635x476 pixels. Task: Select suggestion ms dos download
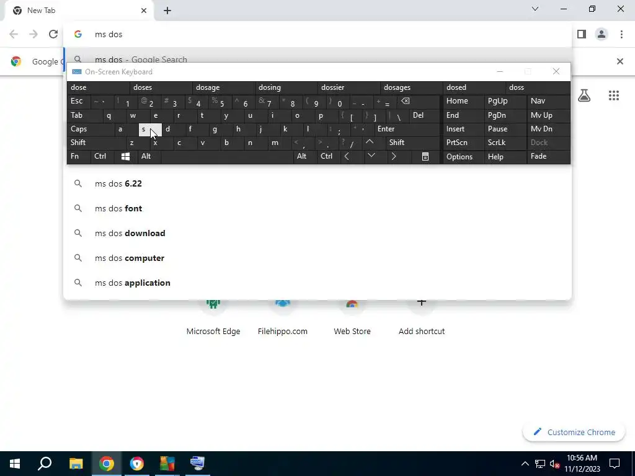click(x=317, y=233)
